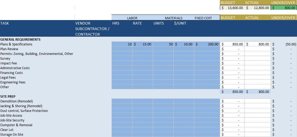Viewport: 297px width, 137px height.
Task: Click the $/UNIT column header
Action: (x=180, y=23)
